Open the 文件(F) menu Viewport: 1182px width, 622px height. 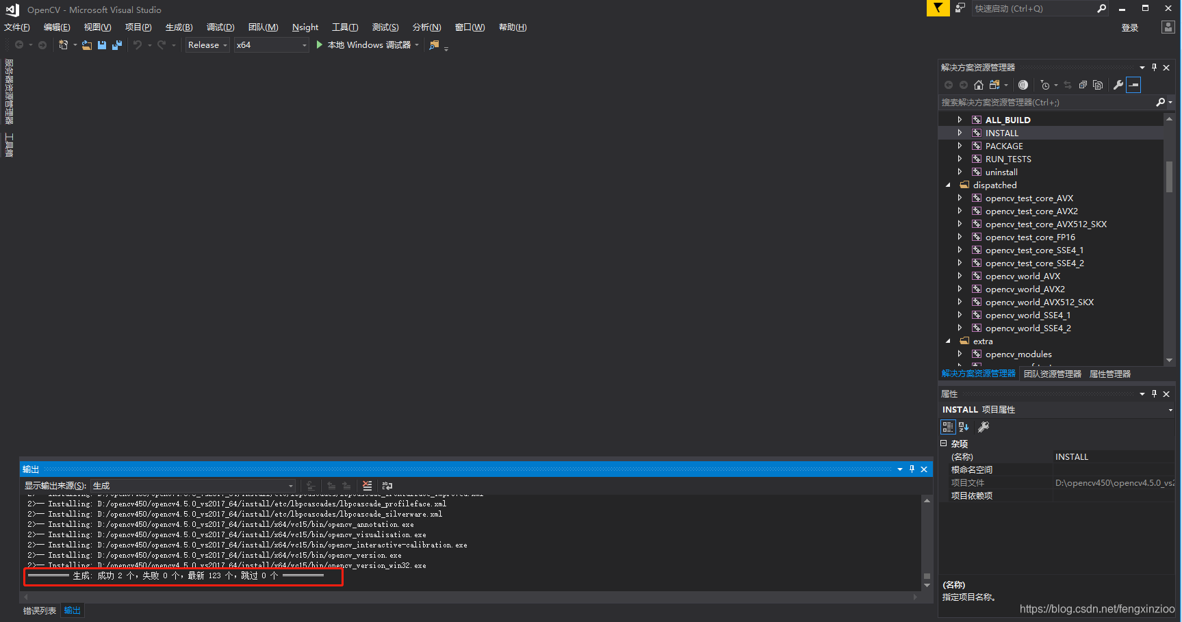(17, 27)
